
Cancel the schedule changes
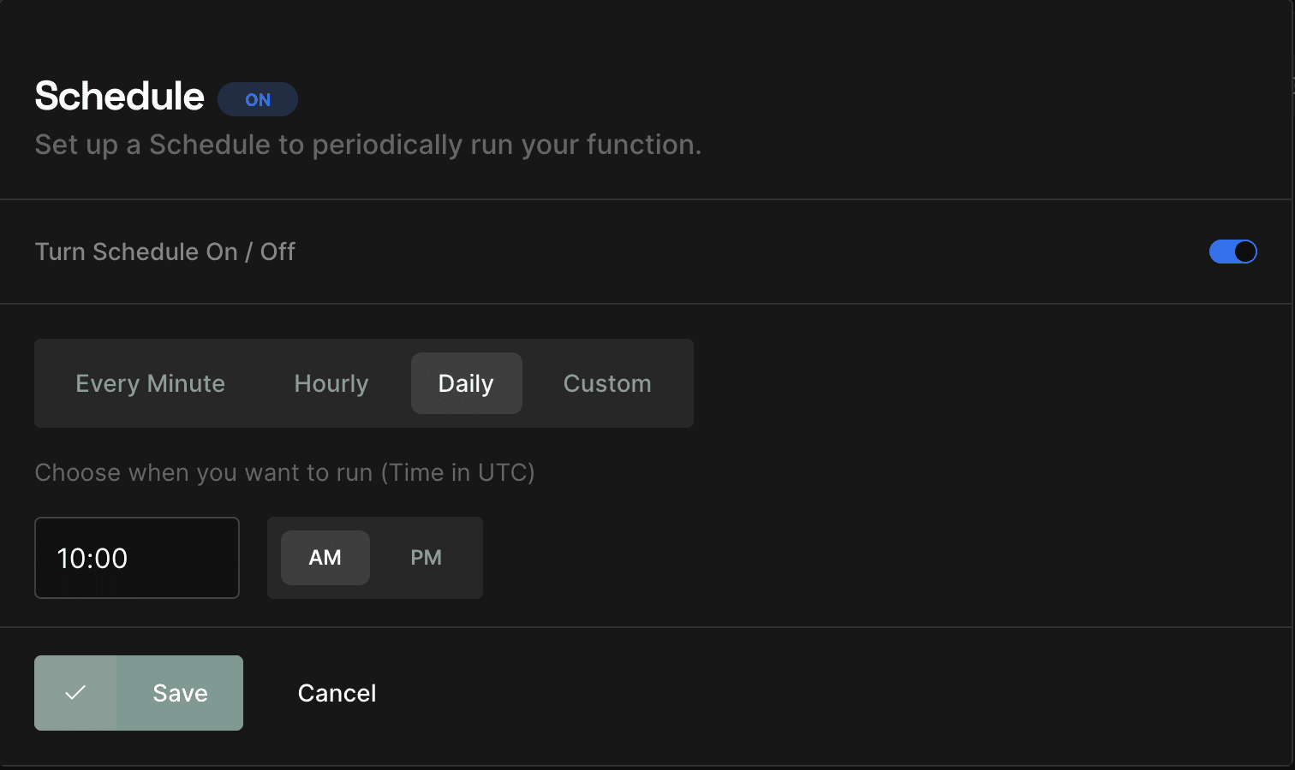(x=337, y=693)
